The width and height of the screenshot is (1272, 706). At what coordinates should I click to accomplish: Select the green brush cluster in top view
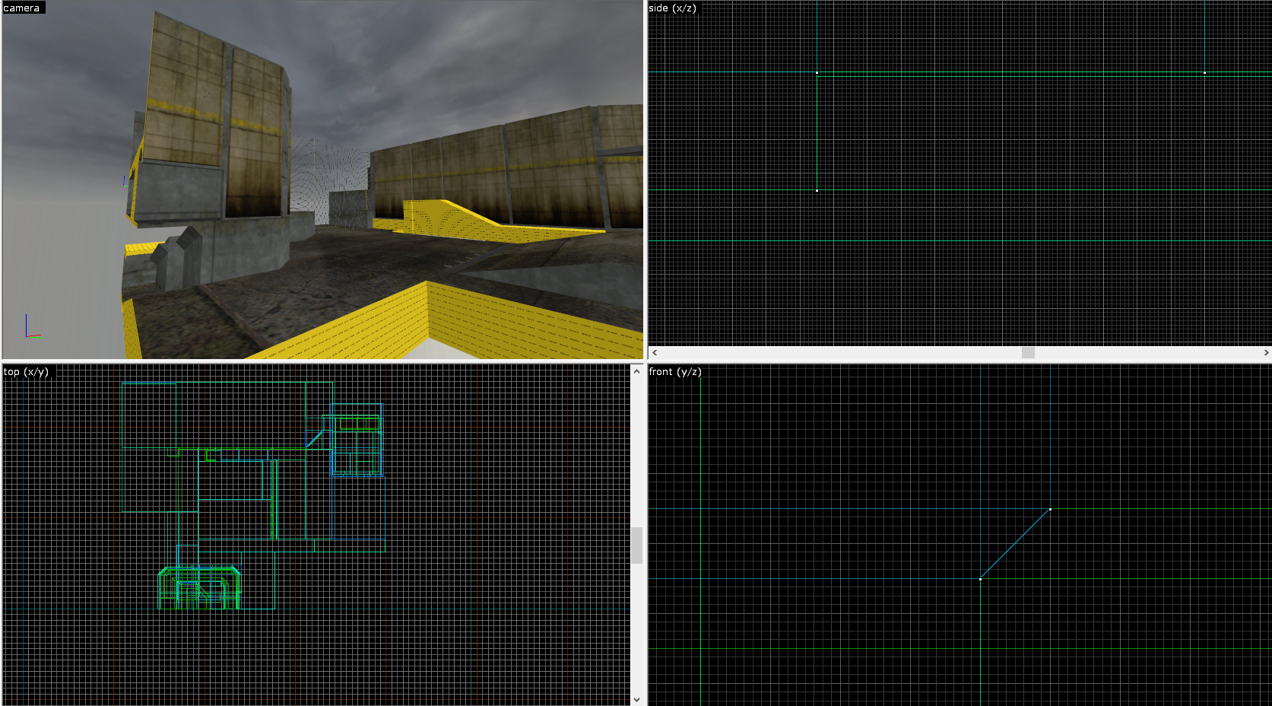click(x=199, y=588)
